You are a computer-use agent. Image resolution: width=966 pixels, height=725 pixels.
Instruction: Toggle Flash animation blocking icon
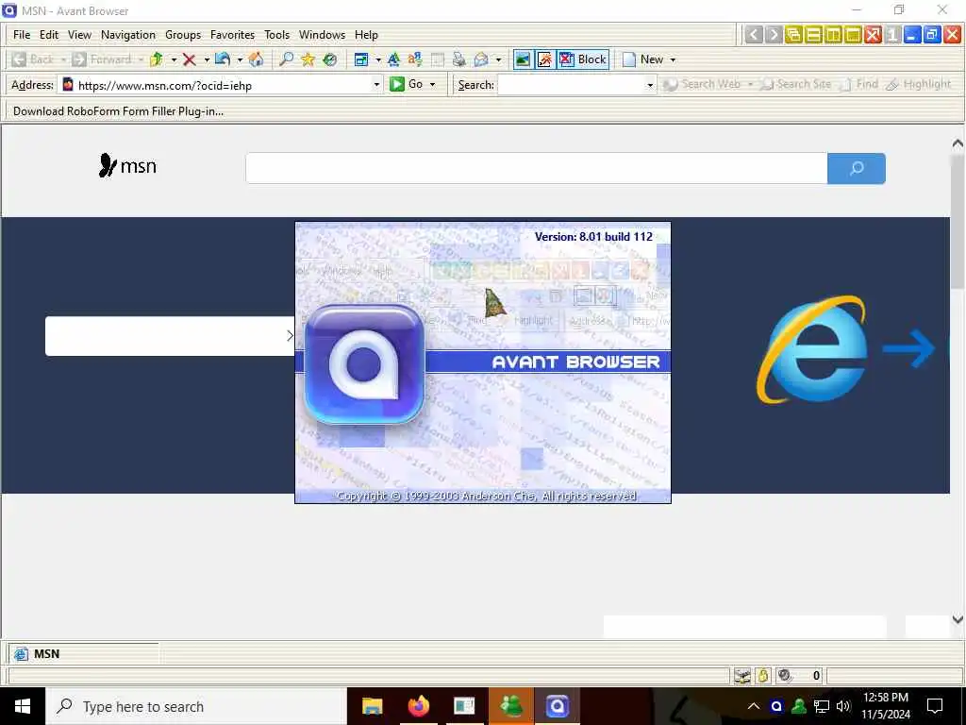[x=544, y=59]
